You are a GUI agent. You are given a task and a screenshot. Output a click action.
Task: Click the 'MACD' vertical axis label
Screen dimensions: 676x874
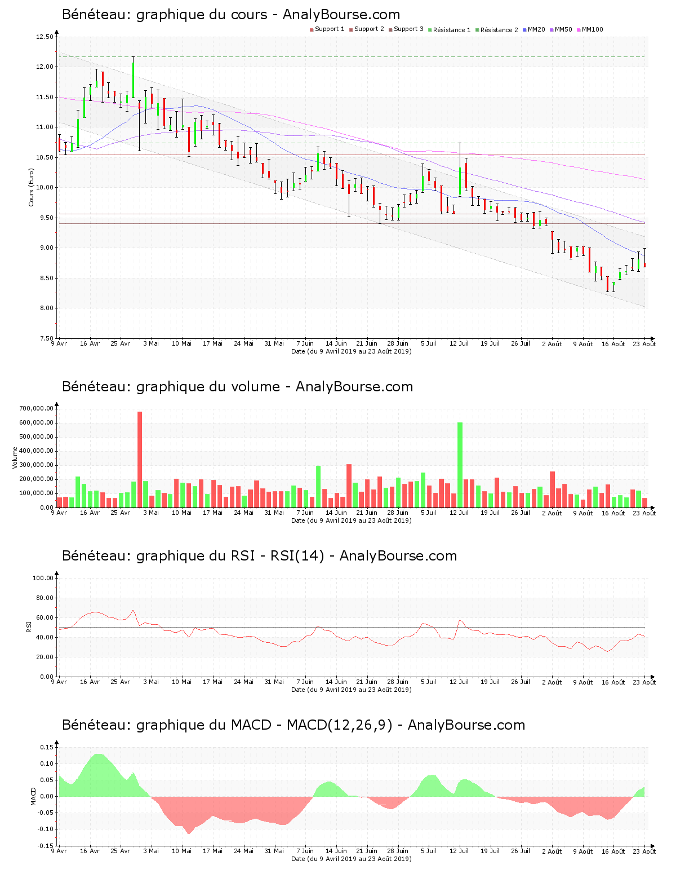click(33, 796)
